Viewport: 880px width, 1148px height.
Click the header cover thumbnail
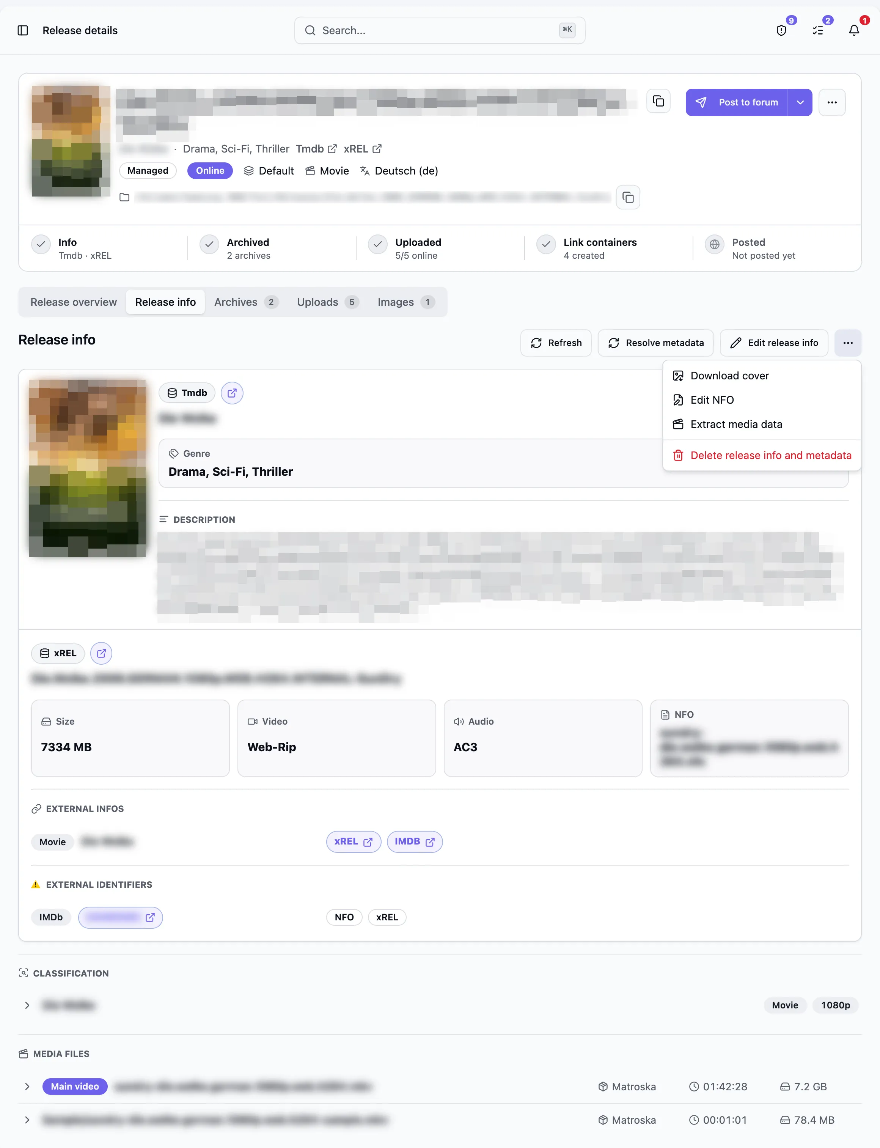71,141
